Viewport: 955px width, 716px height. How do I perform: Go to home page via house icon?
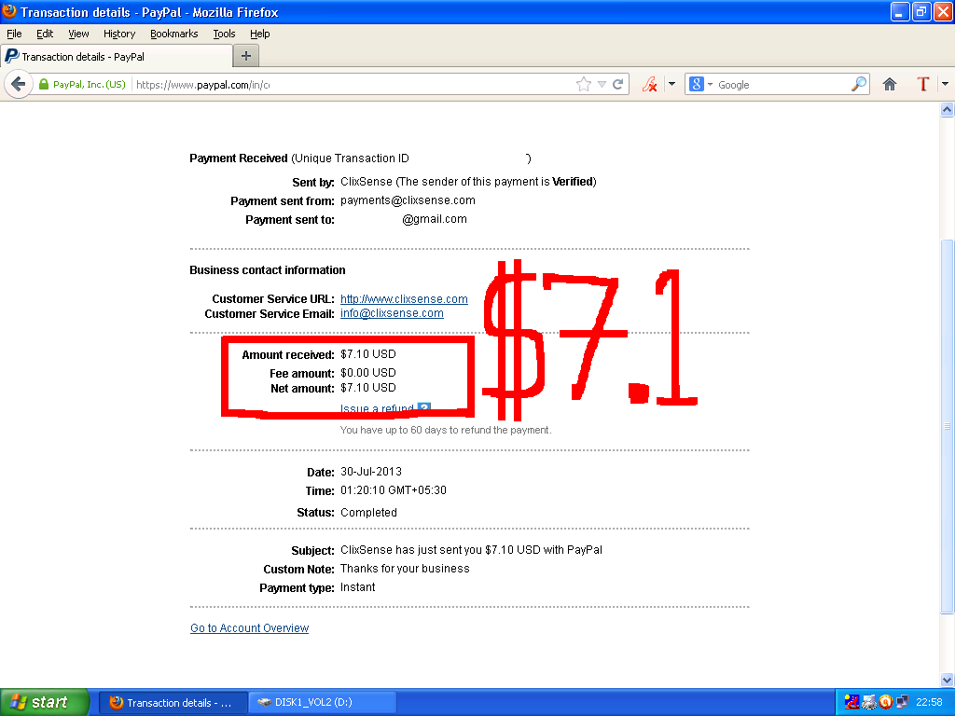[889, 84]
